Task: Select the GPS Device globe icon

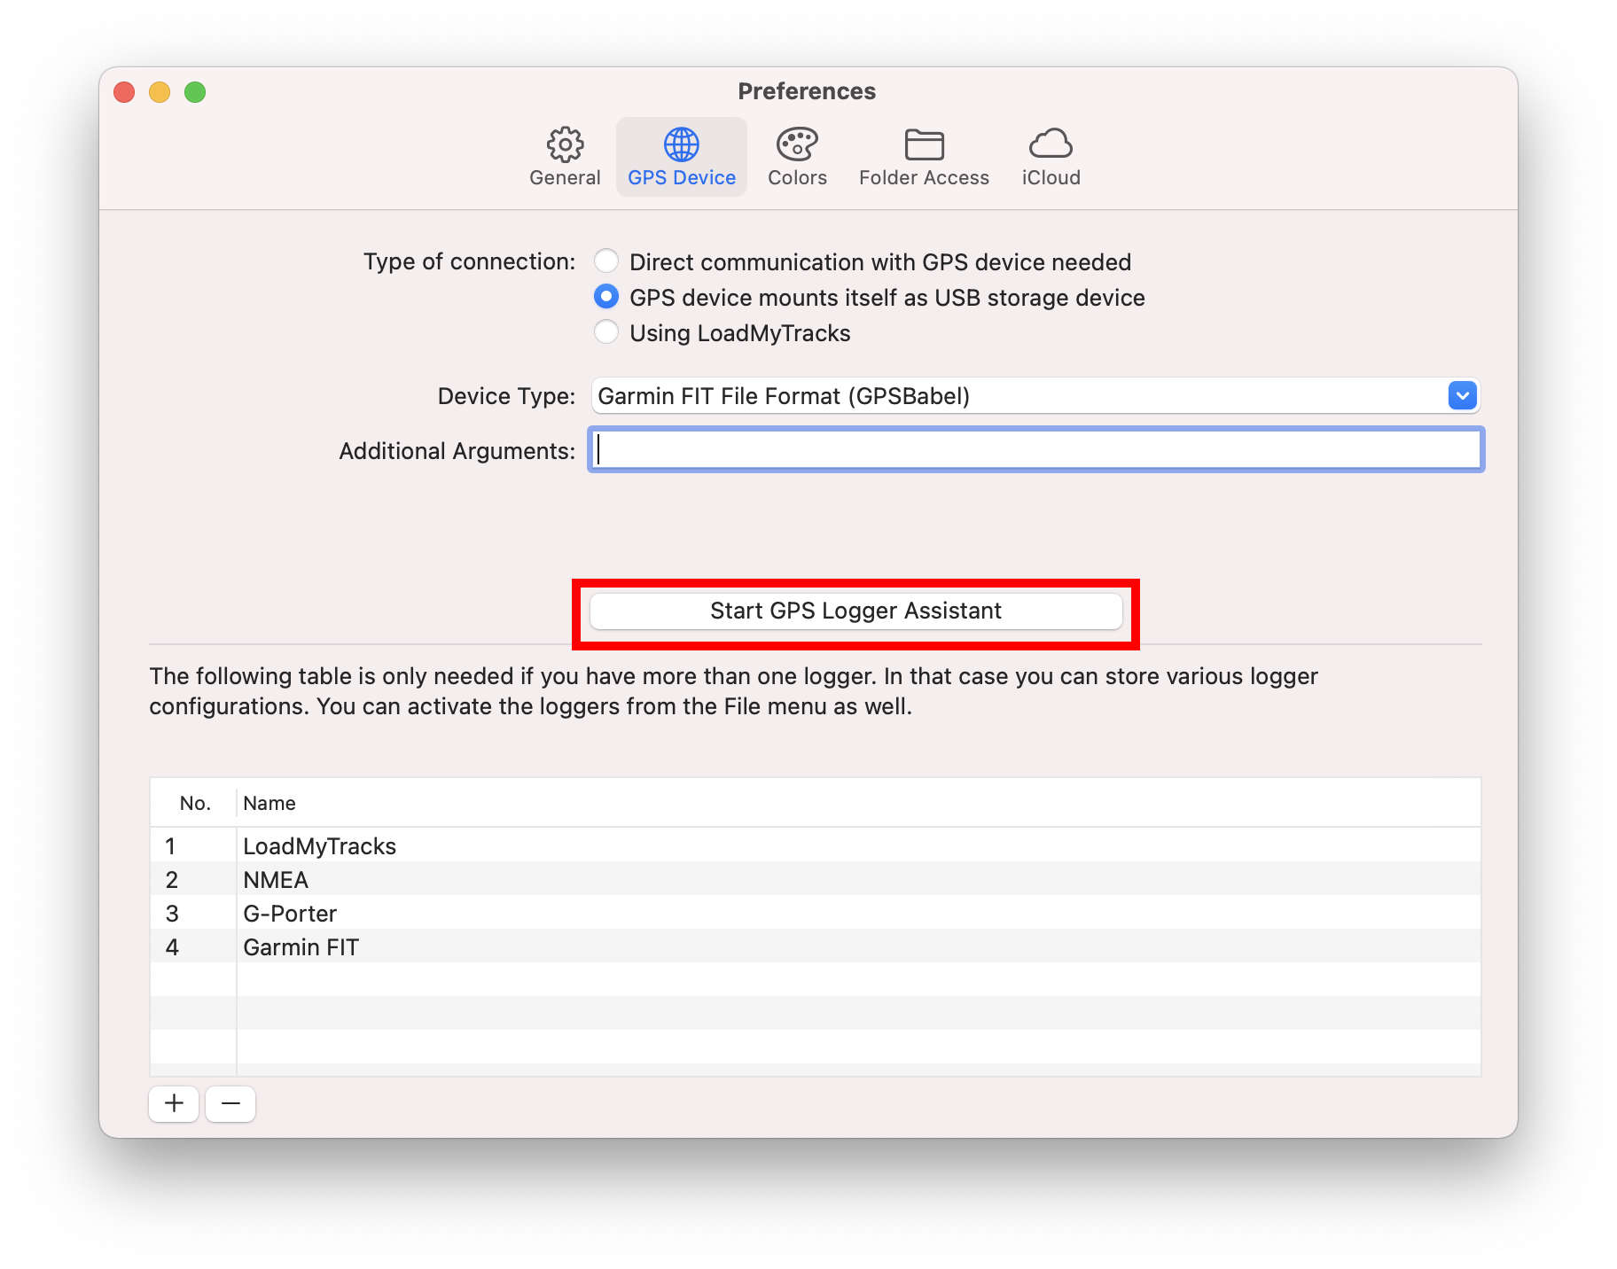Action: pyautogui.click(x=681, y=144)
